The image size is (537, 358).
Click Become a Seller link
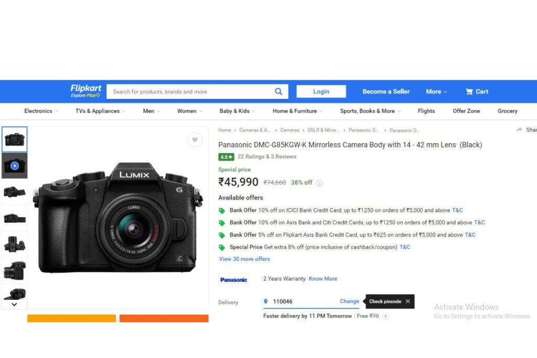tap(386, 92)
